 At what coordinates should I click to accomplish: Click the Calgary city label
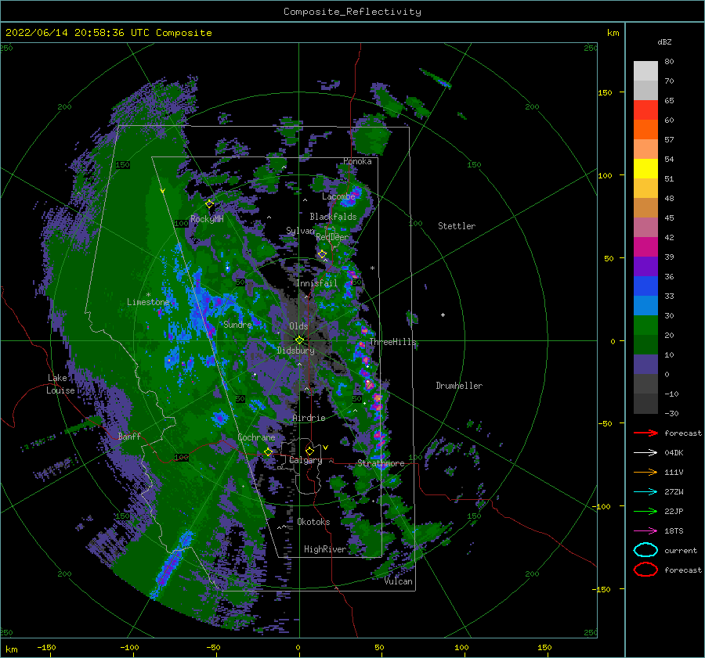pos(305,460)
